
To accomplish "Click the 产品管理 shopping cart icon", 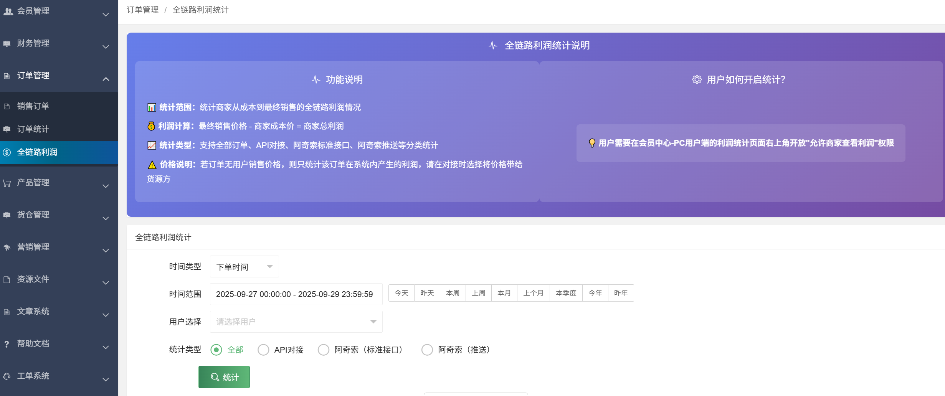I will 7,183.
